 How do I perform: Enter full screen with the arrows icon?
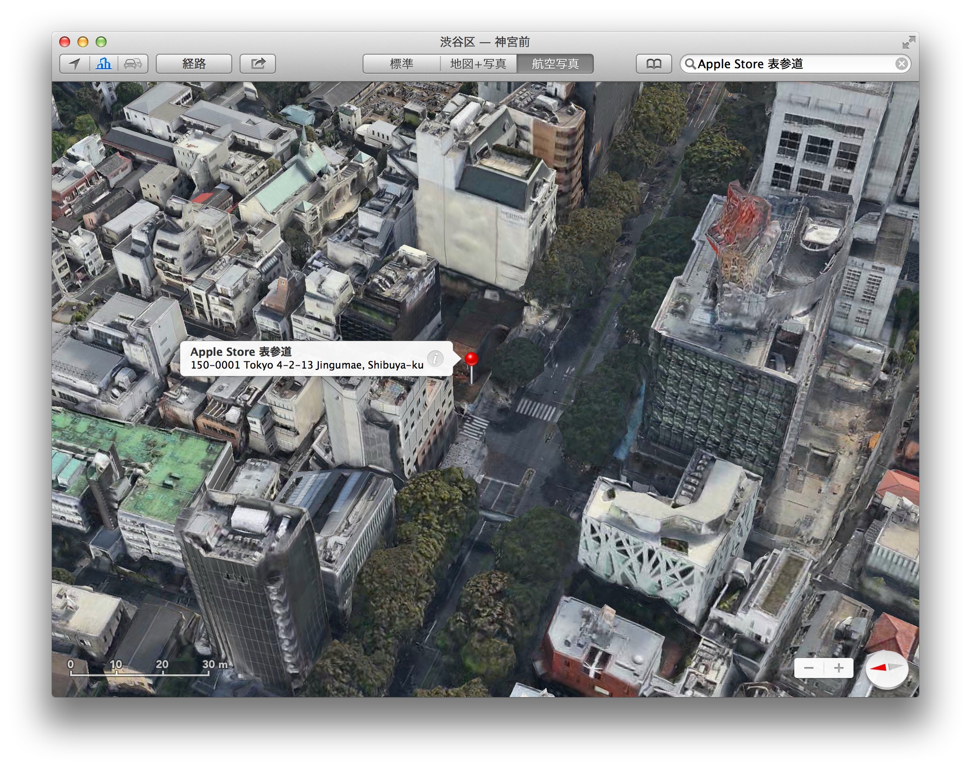[x=908, y=42]
